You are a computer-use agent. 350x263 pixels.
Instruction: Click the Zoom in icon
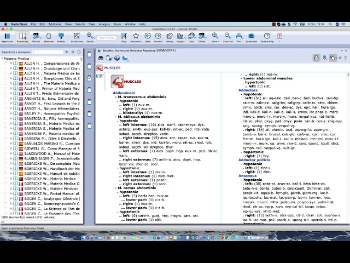[215, 37]
